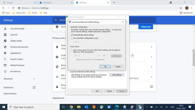The image size is (195, 110).
Task: Reload the page
Action: (13, 8)
